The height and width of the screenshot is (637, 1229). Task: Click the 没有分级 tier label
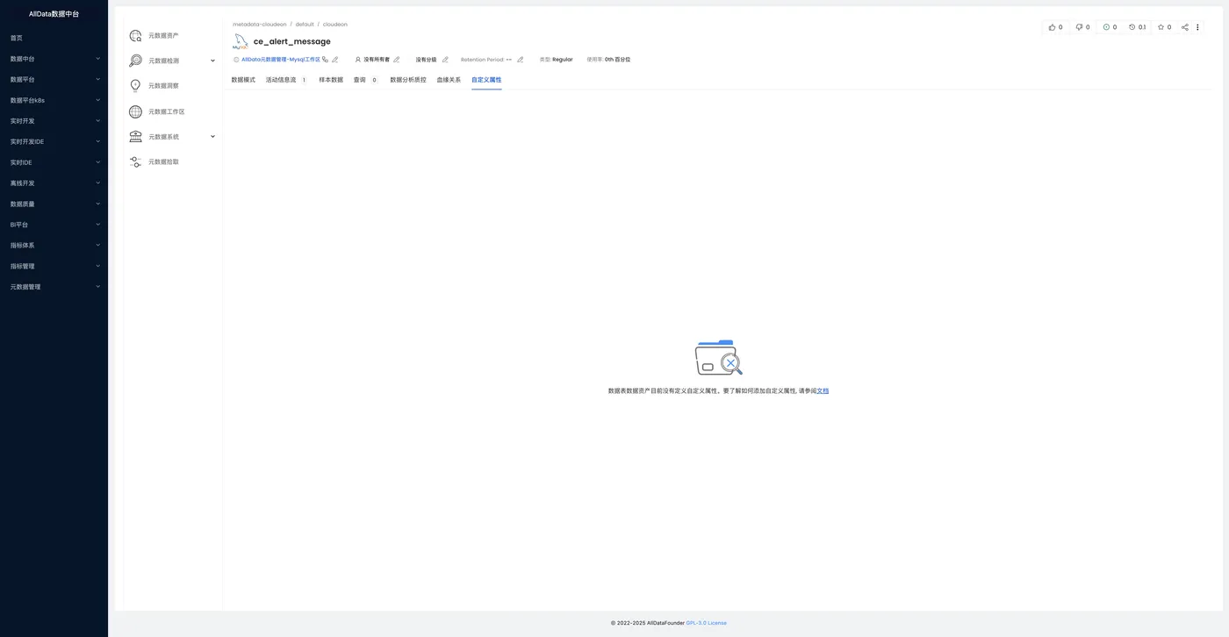point(426,60)
